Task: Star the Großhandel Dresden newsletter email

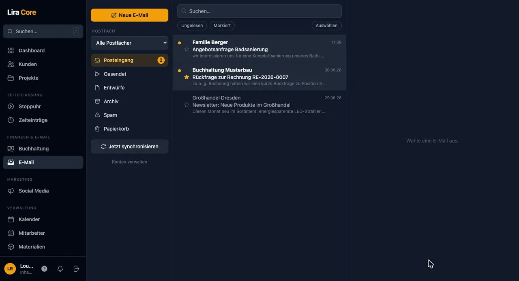Action: (x=187, y=104)
